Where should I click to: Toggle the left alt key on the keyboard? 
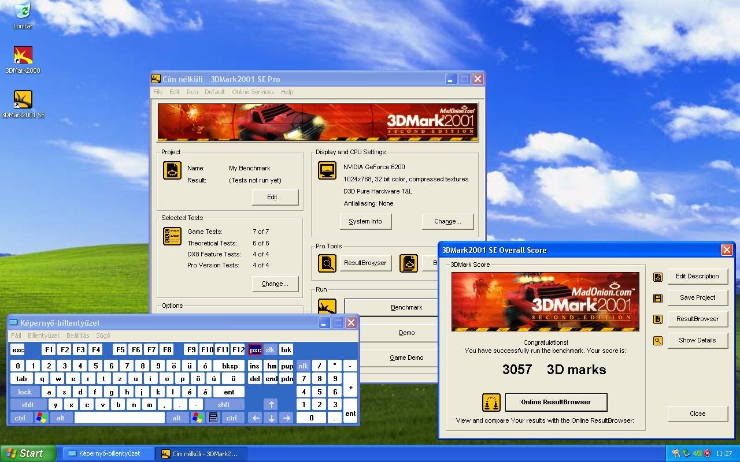pyautogui.click(x=61, y=418)
